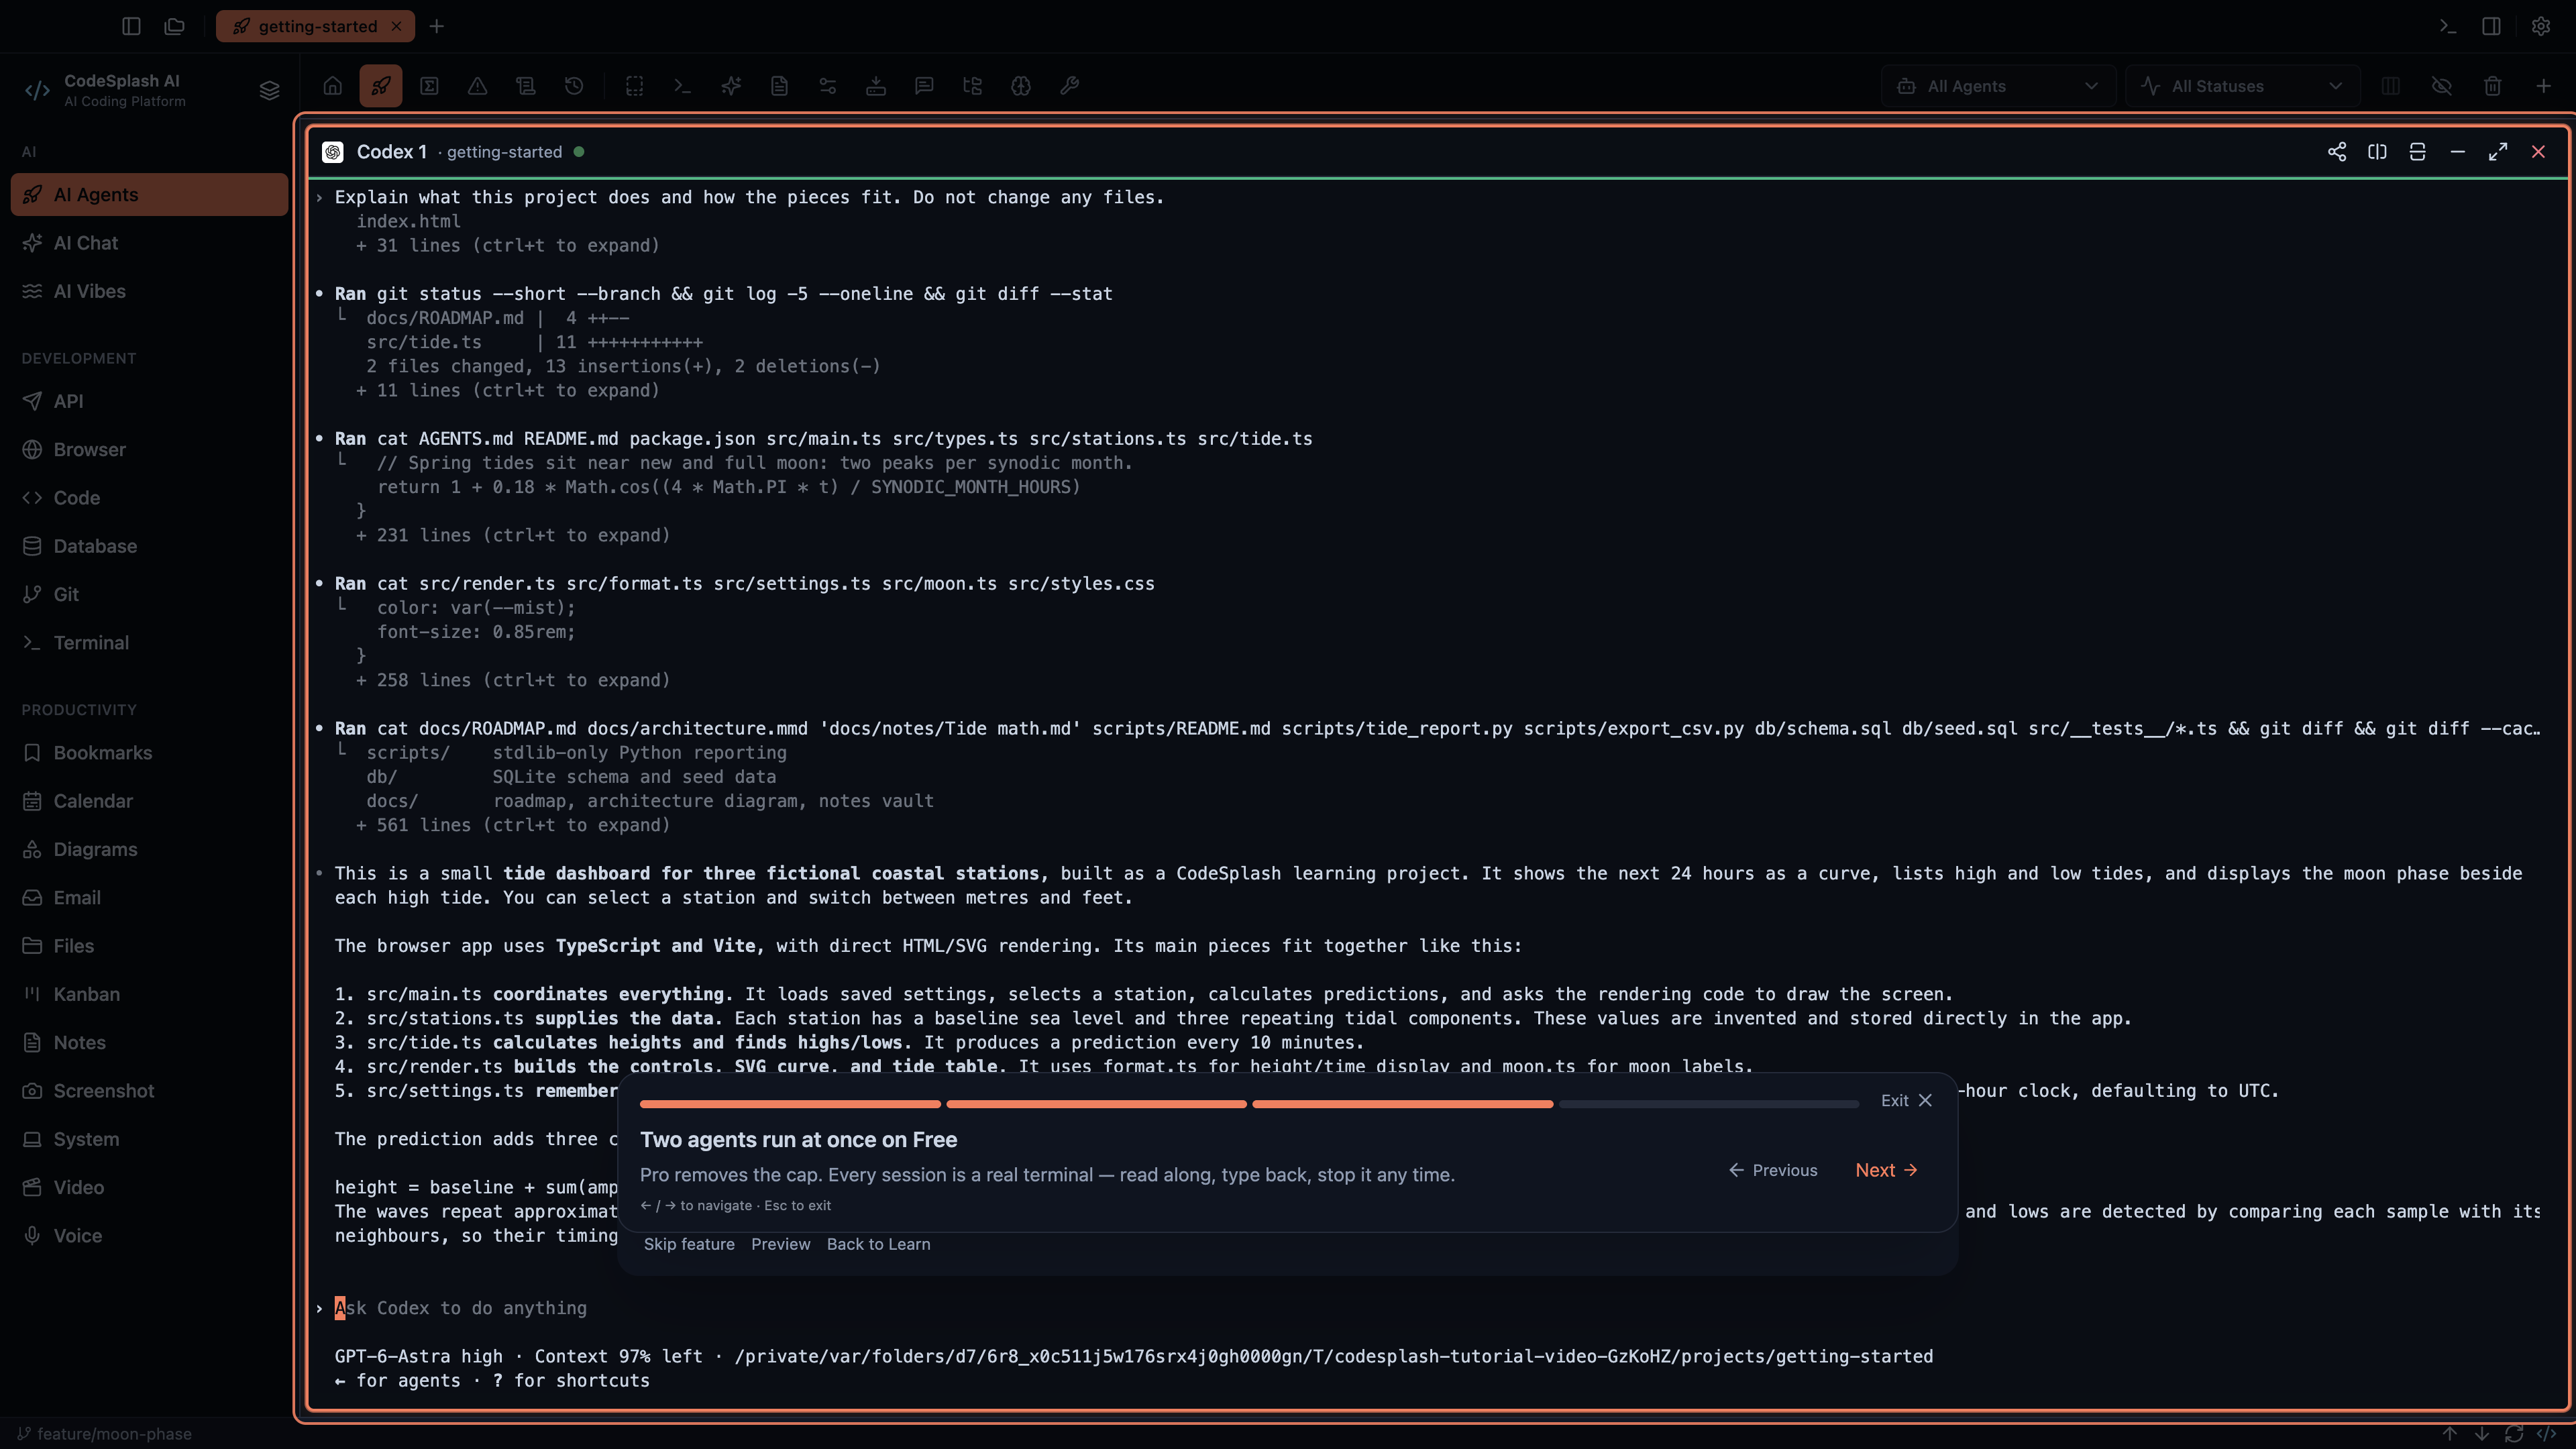Open the folder tree toolbar icon

click(x=972, y=86)
